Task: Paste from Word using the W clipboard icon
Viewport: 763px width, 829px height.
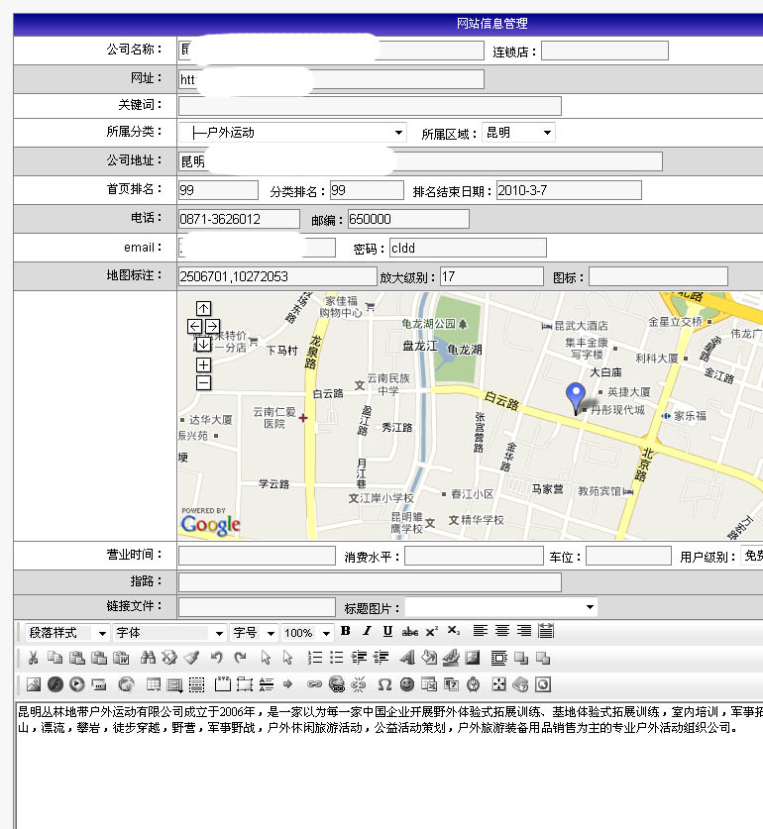Action: [121, 658]
